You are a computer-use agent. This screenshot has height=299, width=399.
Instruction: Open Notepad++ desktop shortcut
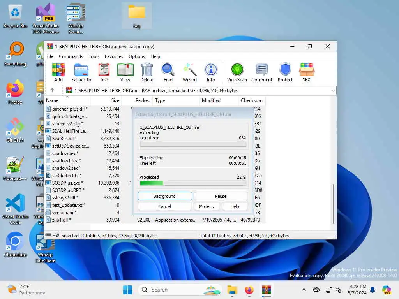(15, 168)
